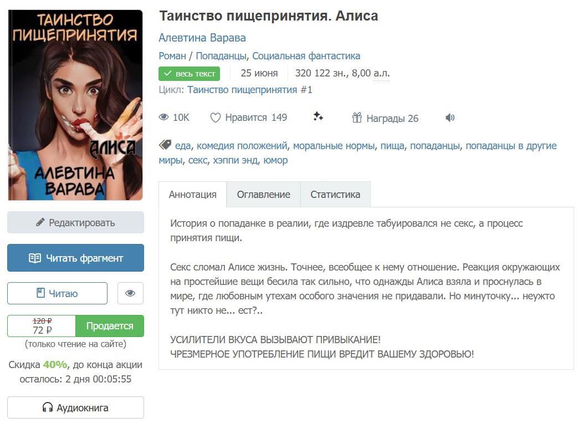Click the book cover thumbnail
Screen dimensions: 578x423
pyautogui.click(x=75, y=105)
